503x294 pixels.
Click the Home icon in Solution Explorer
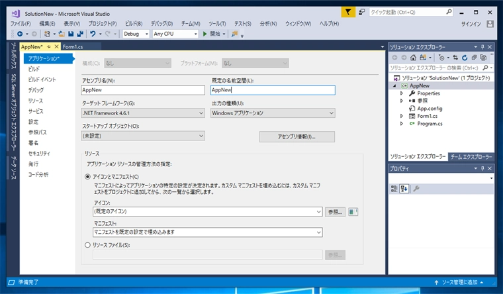[413, 58]
